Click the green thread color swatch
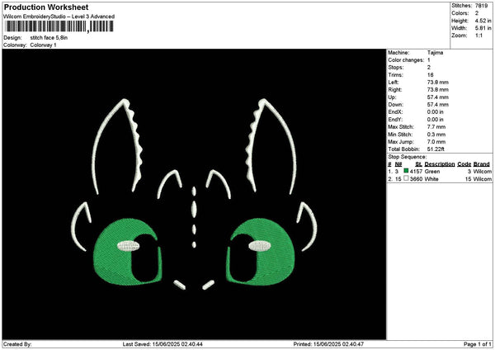495x350 pixels. [406, 171]
